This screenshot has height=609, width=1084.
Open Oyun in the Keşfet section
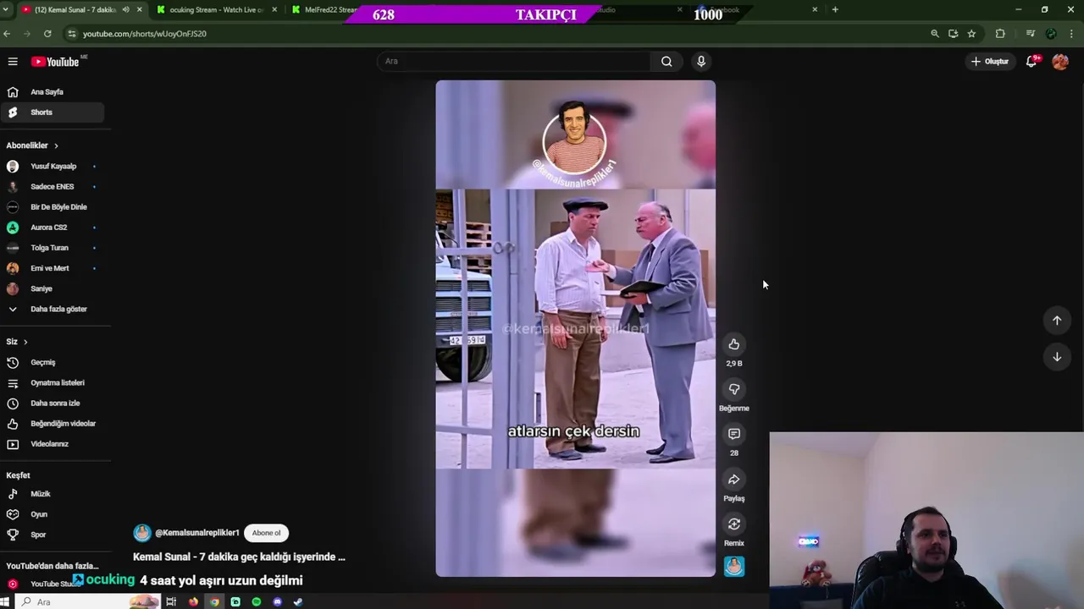(53, 514)
